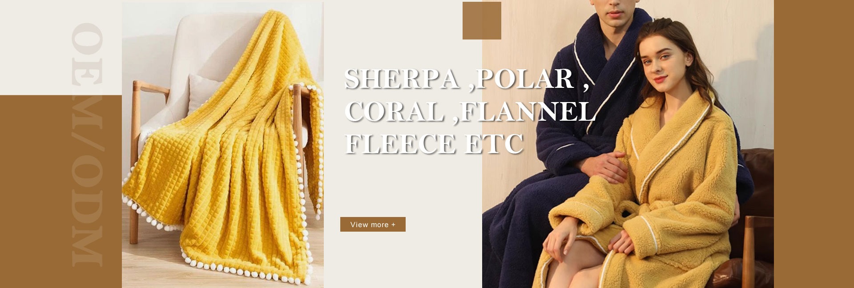Click the CORAL ,FLANNEL headline line
The height and width of the screenshot is (288, 854).
(470, 111)
